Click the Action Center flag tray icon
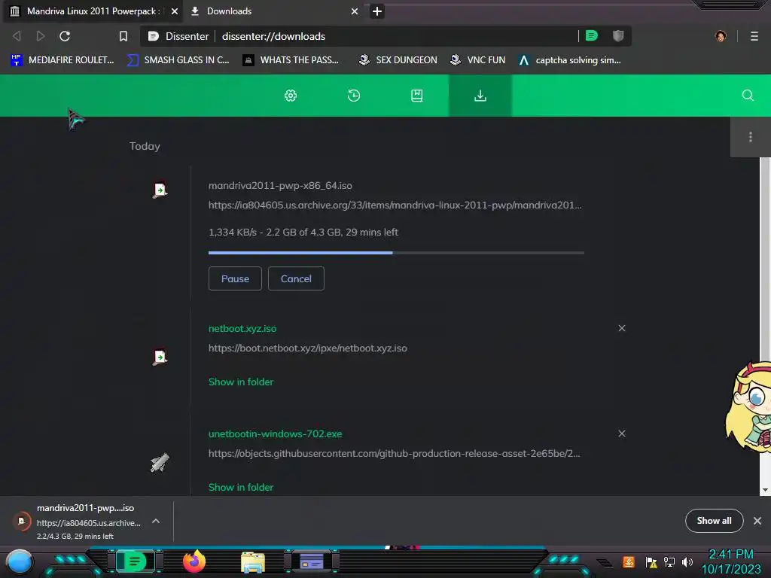771x578 pixels. 651,561
